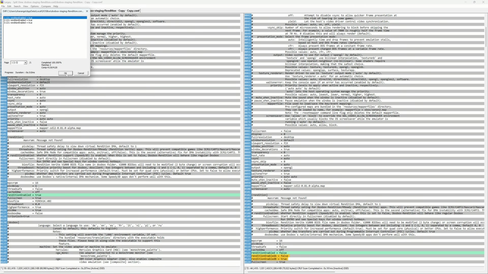Select first match renditionEnabled = true

18,18
